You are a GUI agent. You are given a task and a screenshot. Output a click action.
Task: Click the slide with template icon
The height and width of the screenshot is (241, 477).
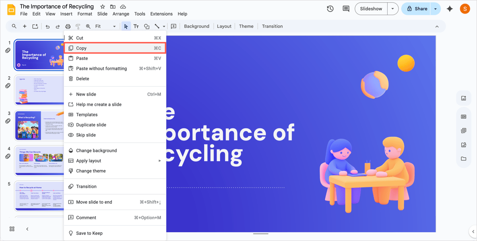coord(35,26)
